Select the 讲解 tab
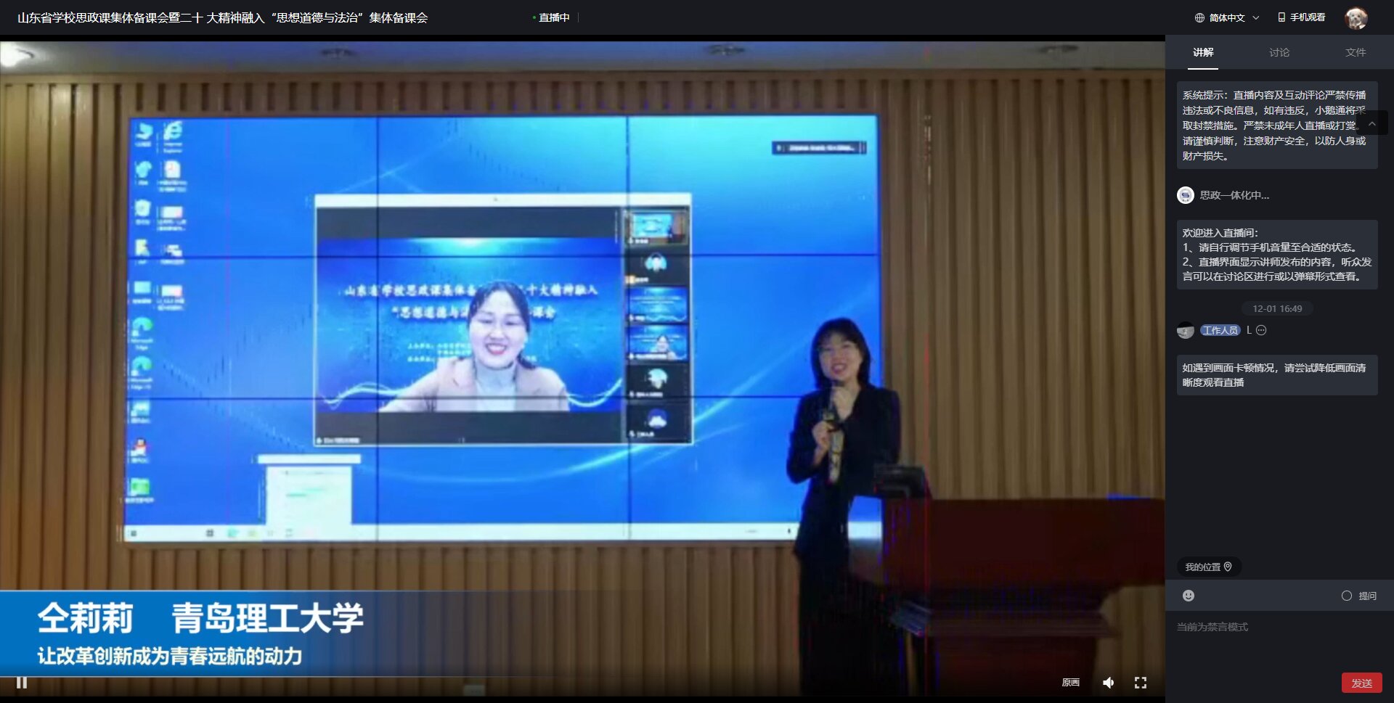 [x=1203, y=52]
